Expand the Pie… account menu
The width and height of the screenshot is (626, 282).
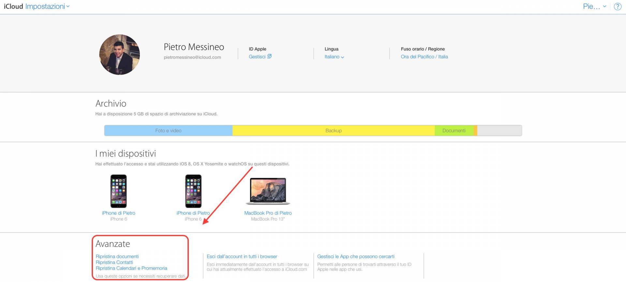[594, 7]
